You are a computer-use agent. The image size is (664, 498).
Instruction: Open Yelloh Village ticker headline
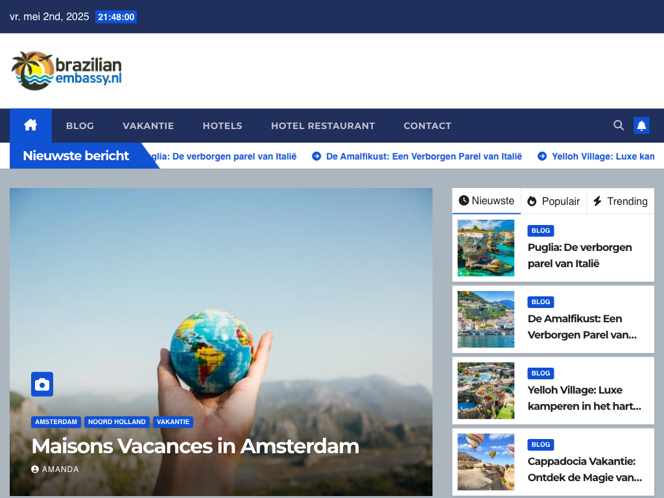pos(603,156)
